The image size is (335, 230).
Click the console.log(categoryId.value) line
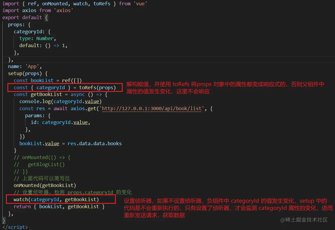60,102
